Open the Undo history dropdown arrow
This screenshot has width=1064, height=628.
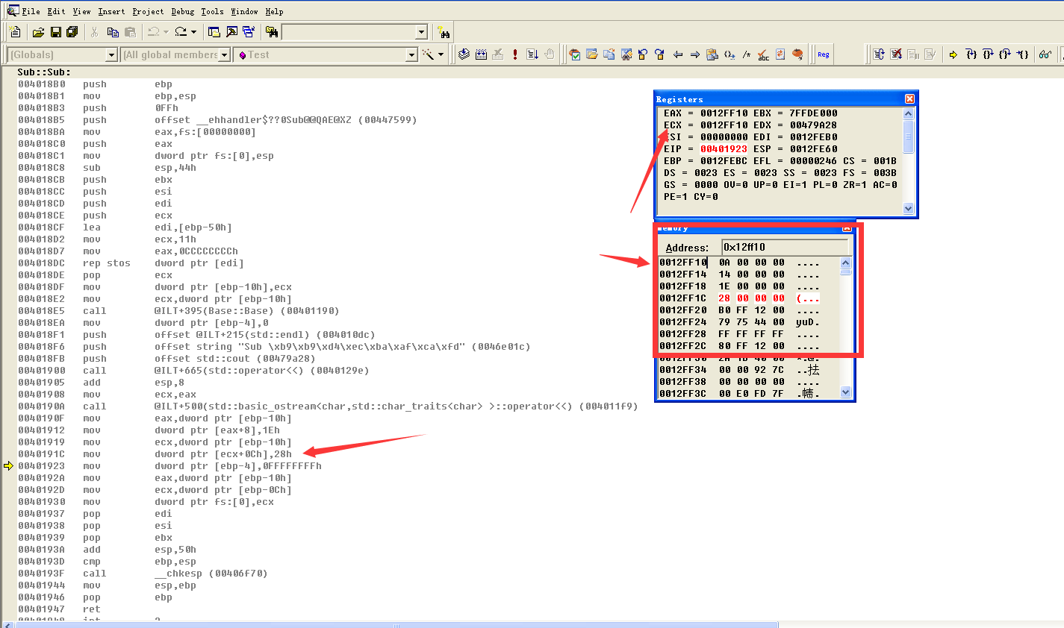click(x=166, y=32)
